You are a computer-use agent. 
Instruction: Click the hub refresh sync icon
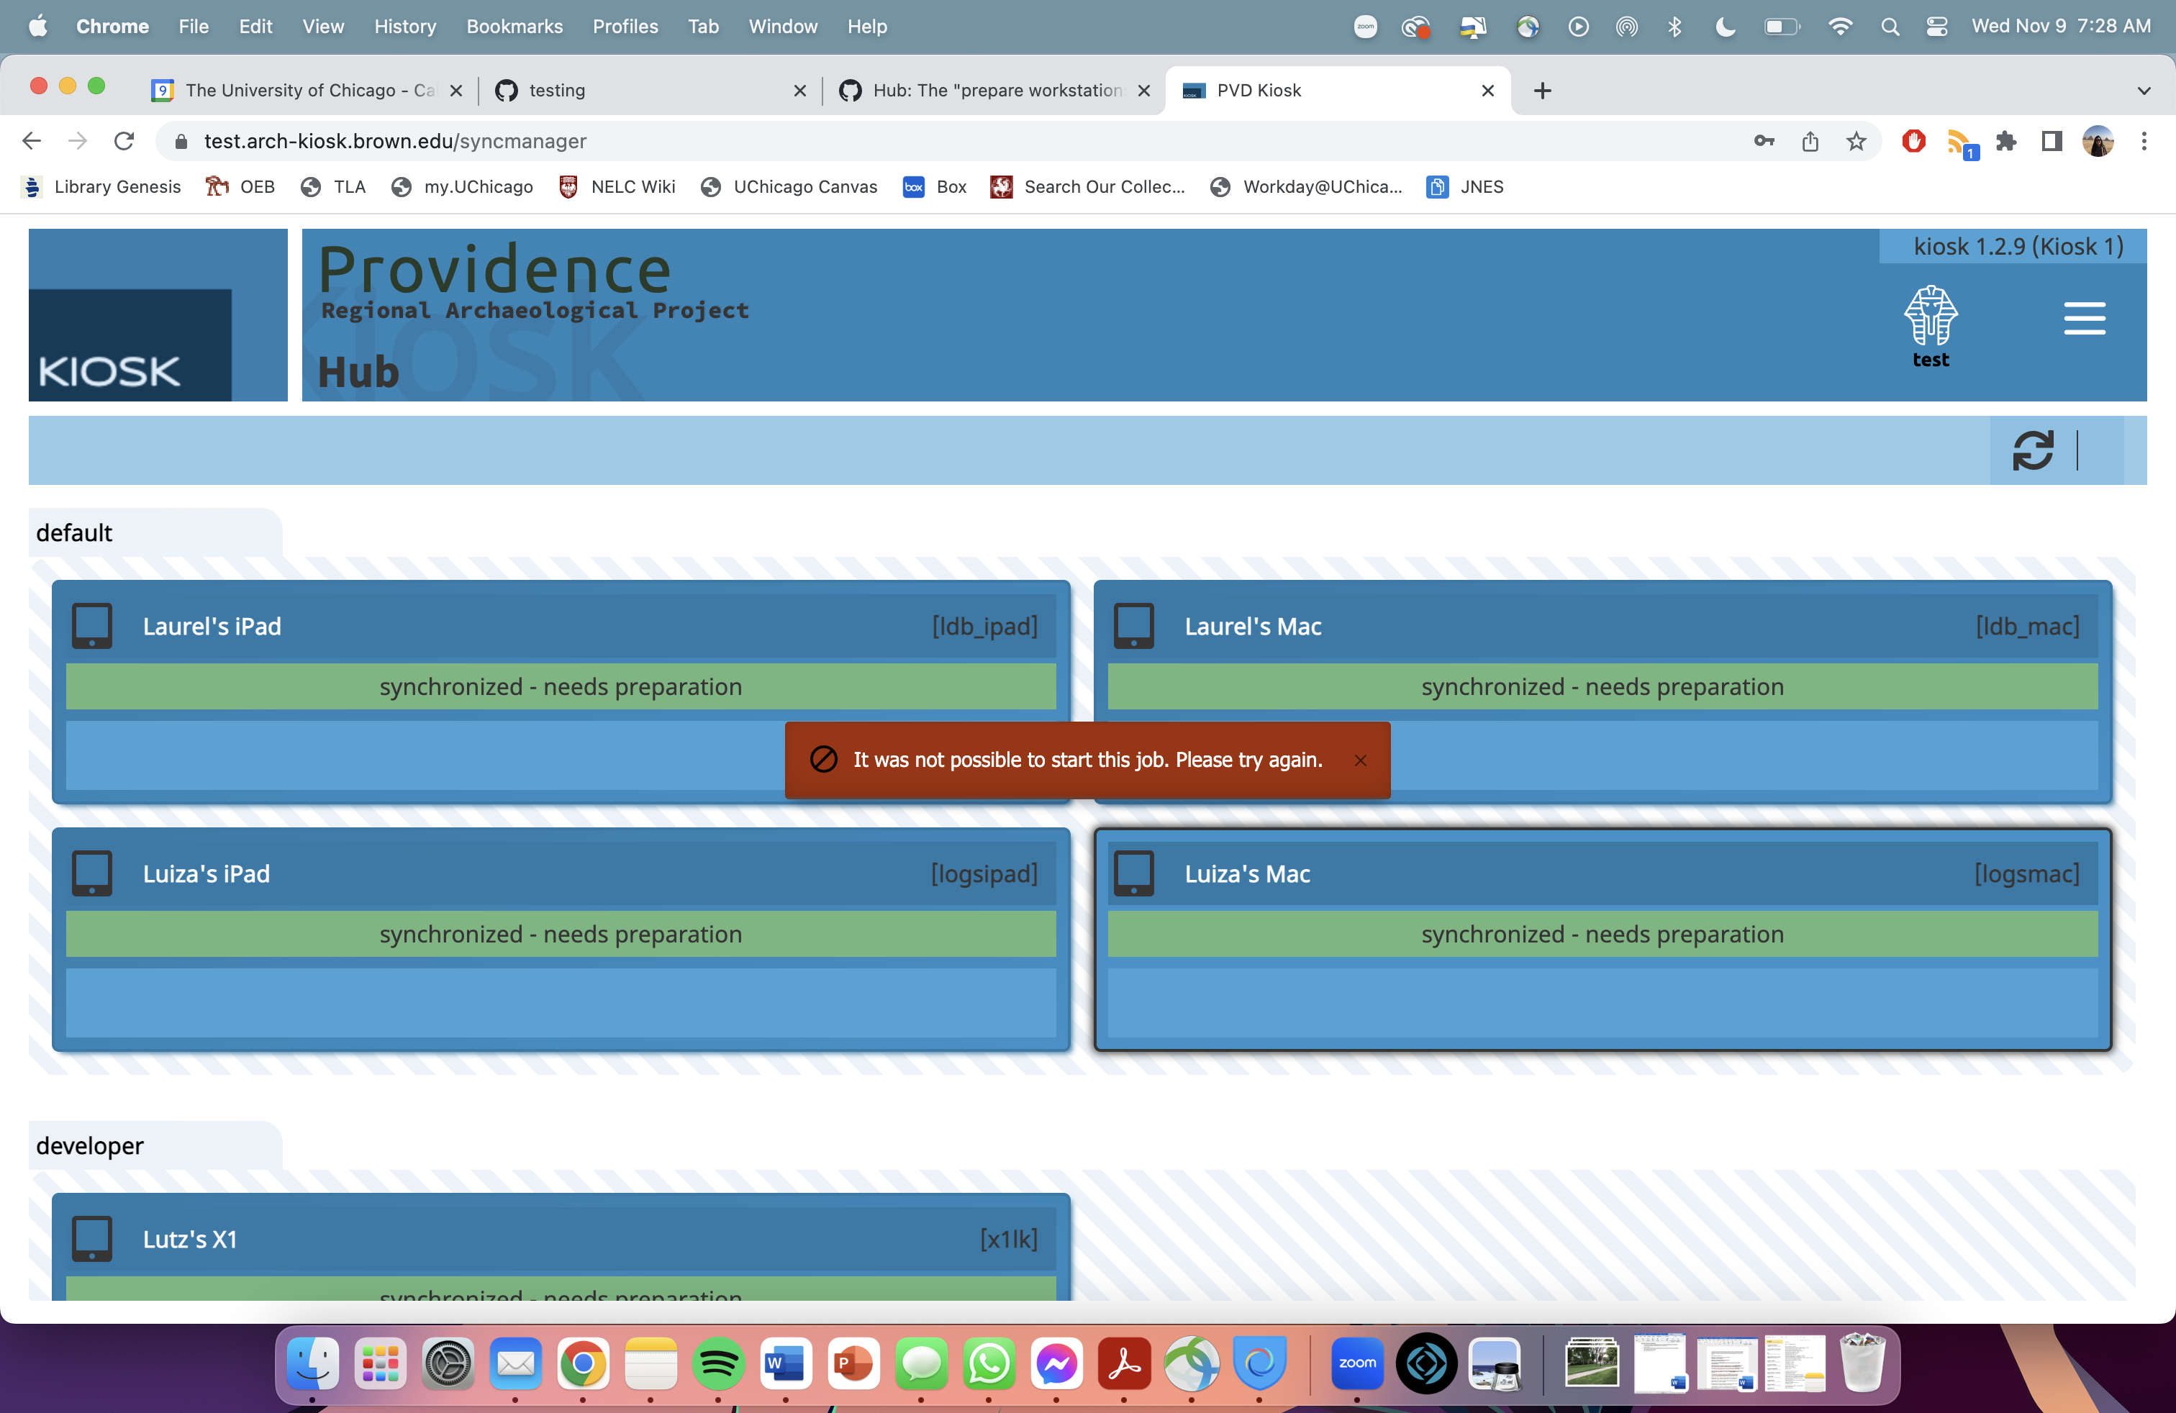point(2033,450)
